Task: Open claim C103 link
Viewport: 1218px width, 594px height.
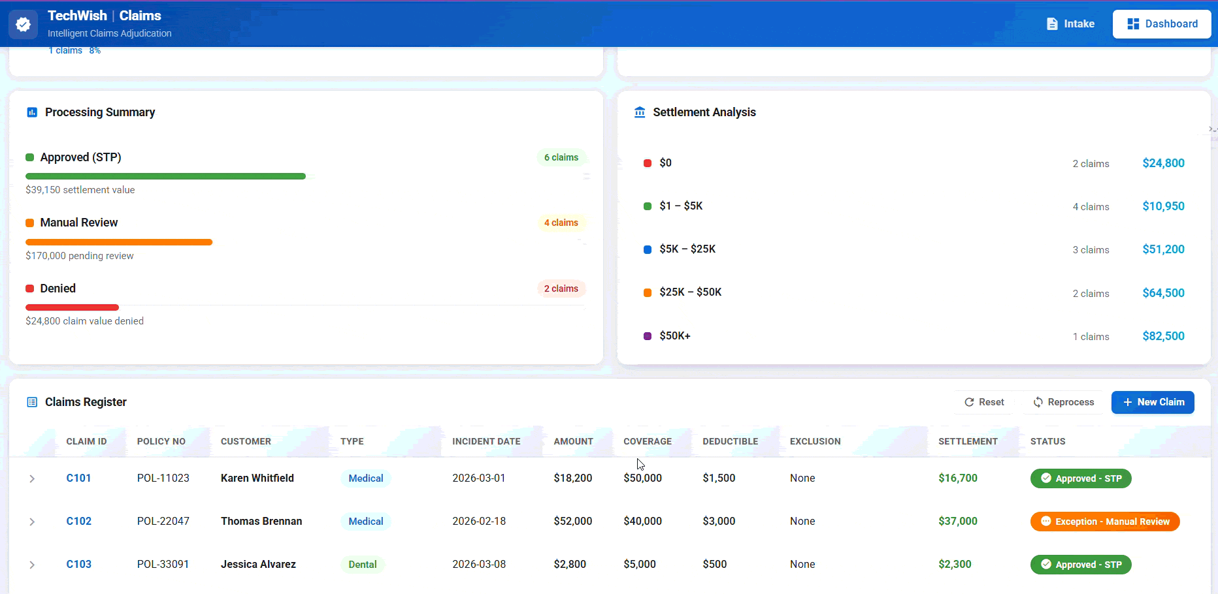Action: click(x=78, y=565)
